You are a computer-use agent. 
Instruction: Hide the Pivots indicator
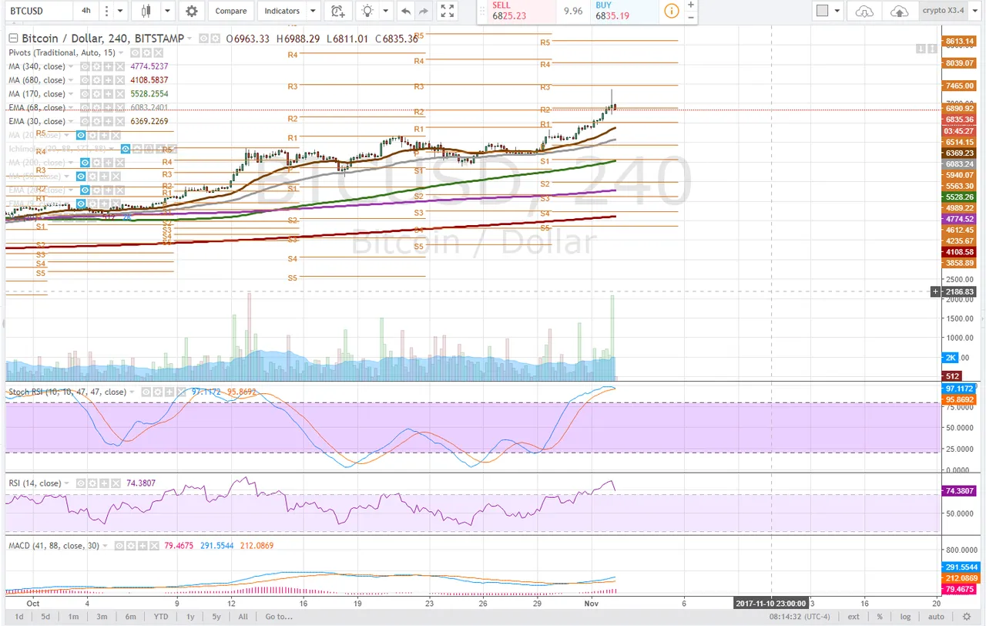click(x=135, y=52)
